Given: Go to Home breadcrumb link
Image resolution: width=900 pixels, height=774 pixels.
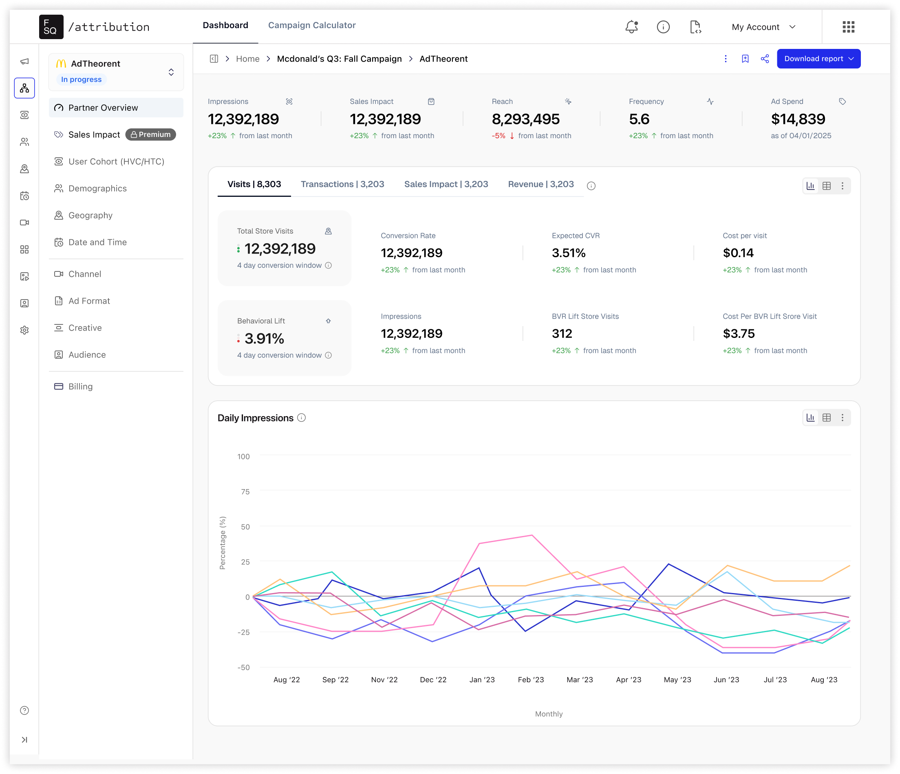Looking at the screenshot, I should coord(247,59).
